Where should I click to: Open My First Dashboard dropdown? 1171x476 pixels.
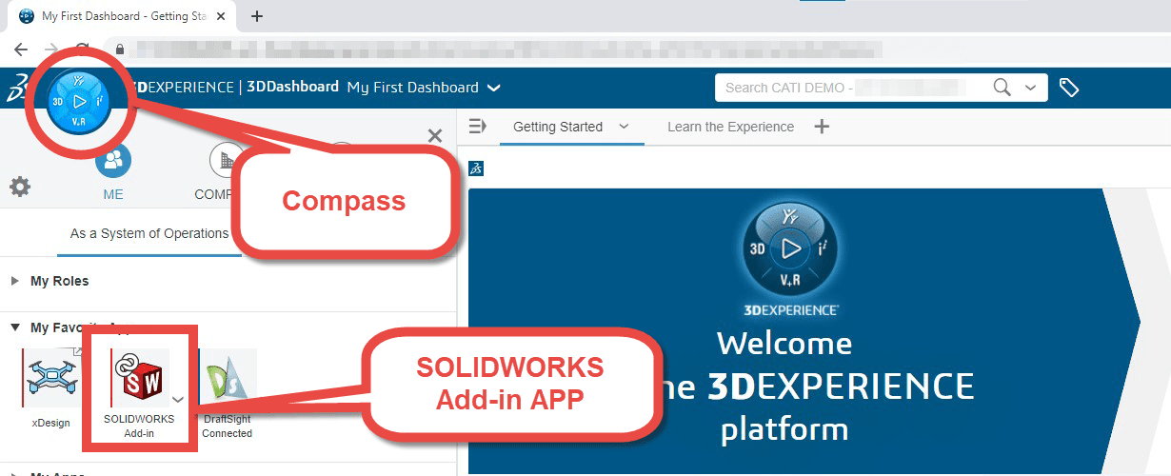pyautogui.click(x=493, y=88)
